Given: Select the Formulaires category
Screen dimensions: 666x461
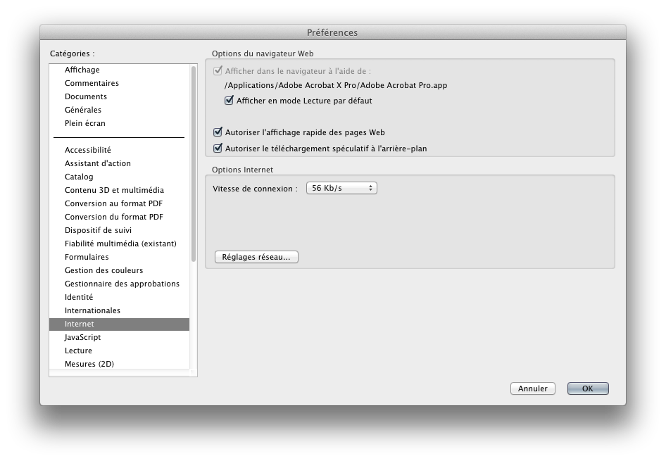Looking at the screenshot, I should pyautogui.click(x=119, y=257).
